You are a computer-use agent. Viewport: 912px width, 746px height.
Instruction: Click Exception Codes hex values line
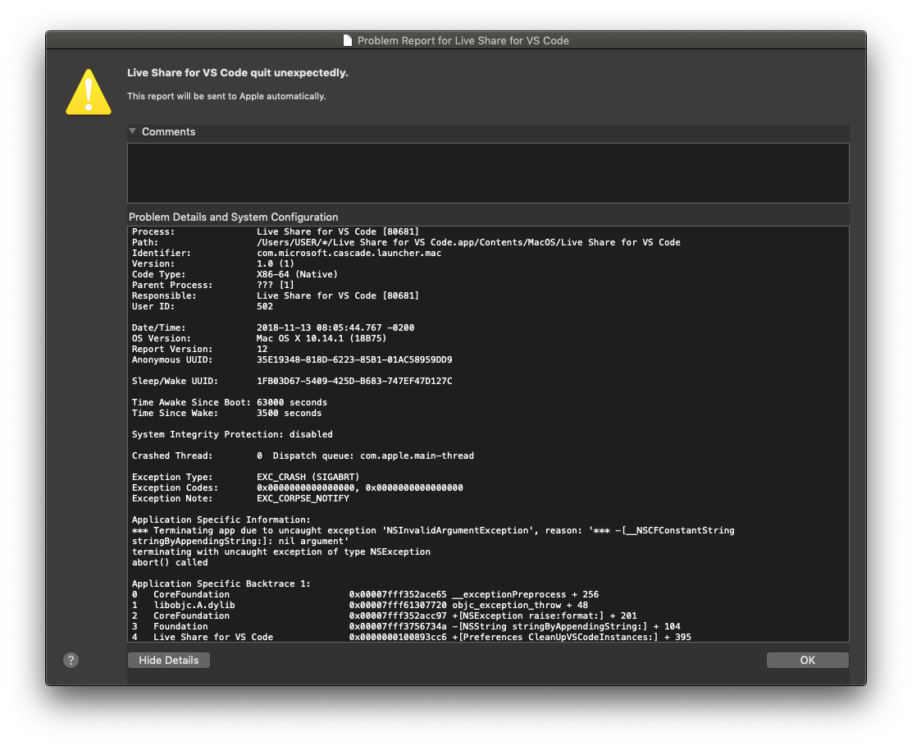(x=360, y=487)
